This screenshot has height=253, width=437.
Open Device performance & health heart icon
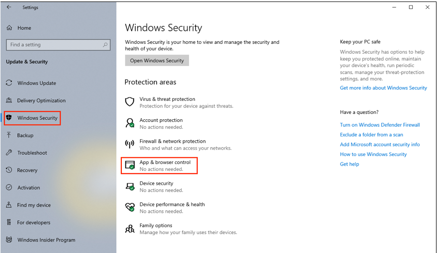click(x=130, y=207)
